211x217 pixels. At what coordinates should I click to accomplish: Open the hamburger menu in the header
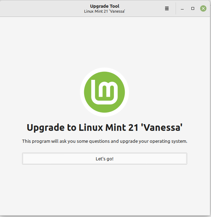(x=167, y=8)
